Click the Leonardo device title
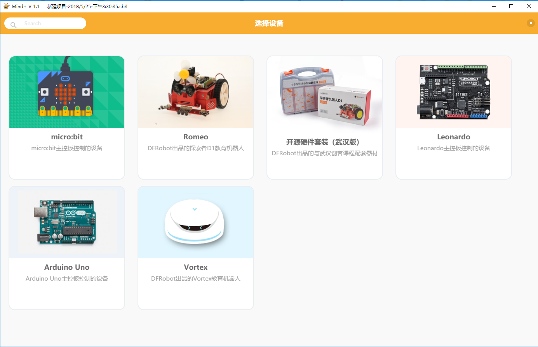The height and width of the screenshot is (347, 538). (x=454, y=137)
